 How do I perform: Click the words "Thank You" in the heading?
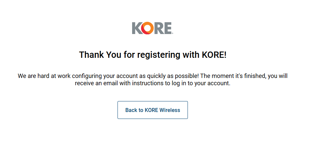(x=96, y=55)
